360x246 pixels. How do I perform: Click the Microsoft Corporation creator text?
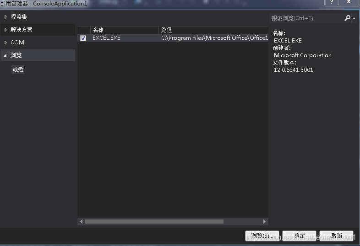(303, 55)
